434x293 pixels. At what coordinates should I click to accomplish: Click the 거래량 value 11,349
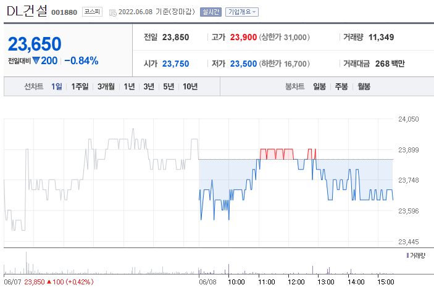(381, 38)
